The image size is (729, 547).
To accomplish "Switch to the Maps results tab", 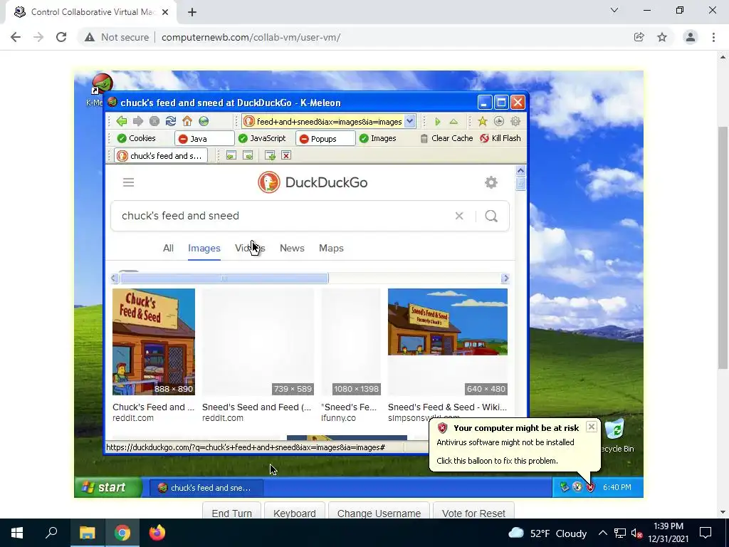I will (x=331, y=249).
